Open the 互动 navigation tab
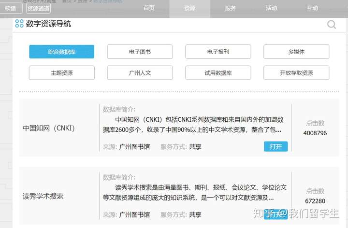 click(312, 8)
